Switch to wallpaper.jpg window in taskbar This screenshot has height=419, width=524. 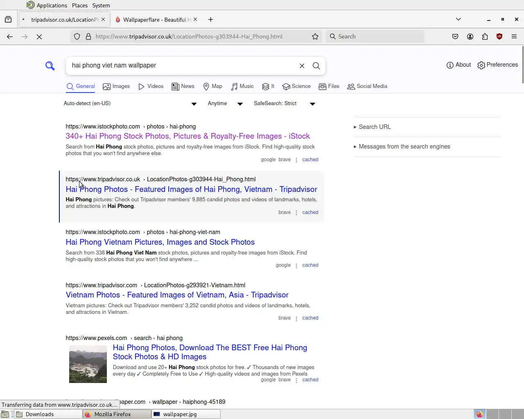[x=186, y=414]
